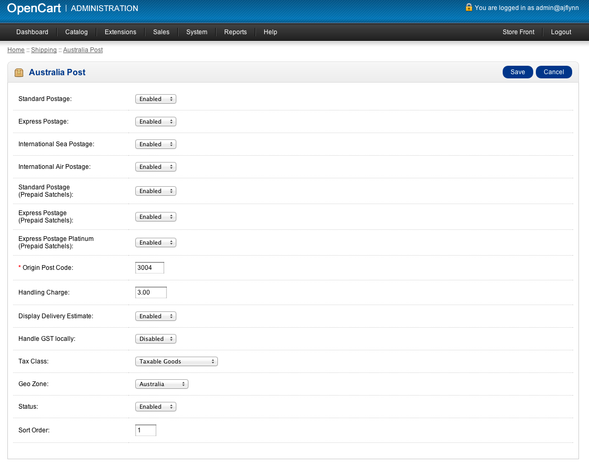The width and height of the screenshot is (589, 465).
Task: Click the Handling Charge label
Action: (x=44, y=292)
